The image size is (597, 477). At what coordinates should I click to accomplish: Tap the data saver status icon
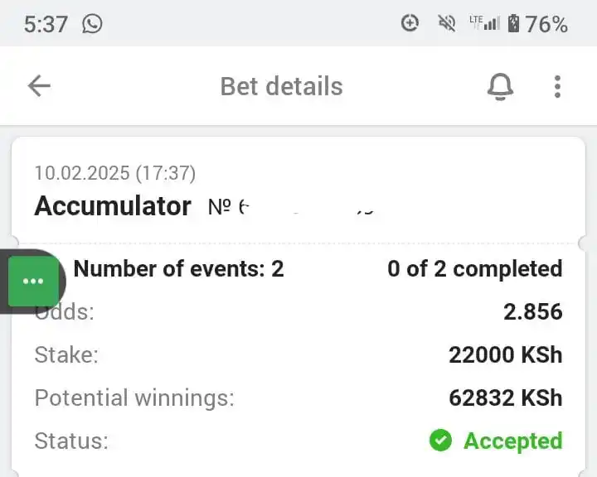pyautogui.click(x=410, y=23)
